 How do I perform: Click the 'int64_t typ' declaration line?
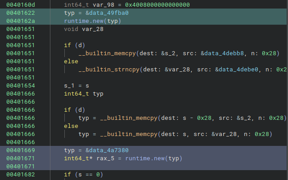click(84, 93)
